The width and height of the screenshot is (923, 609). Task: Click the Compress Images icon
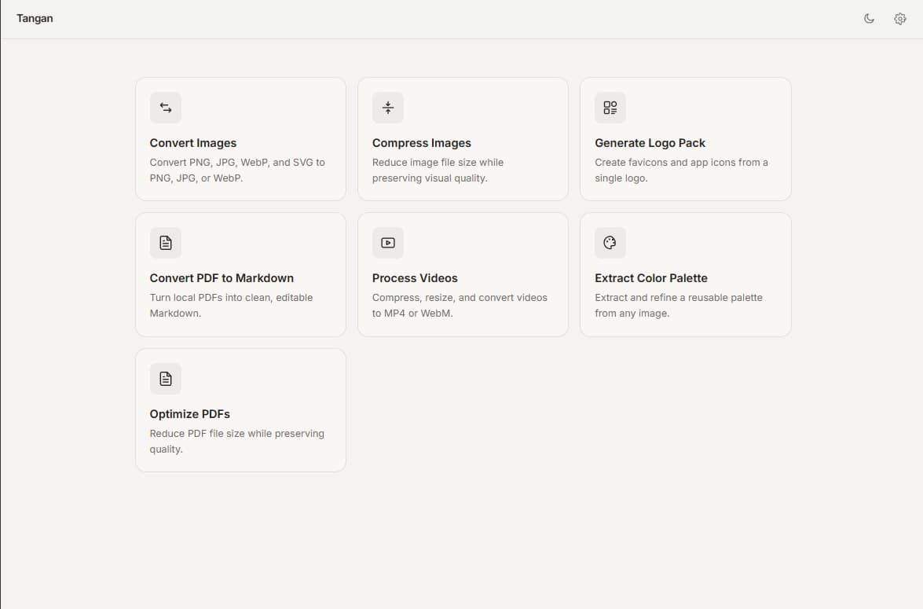point(388,108)
